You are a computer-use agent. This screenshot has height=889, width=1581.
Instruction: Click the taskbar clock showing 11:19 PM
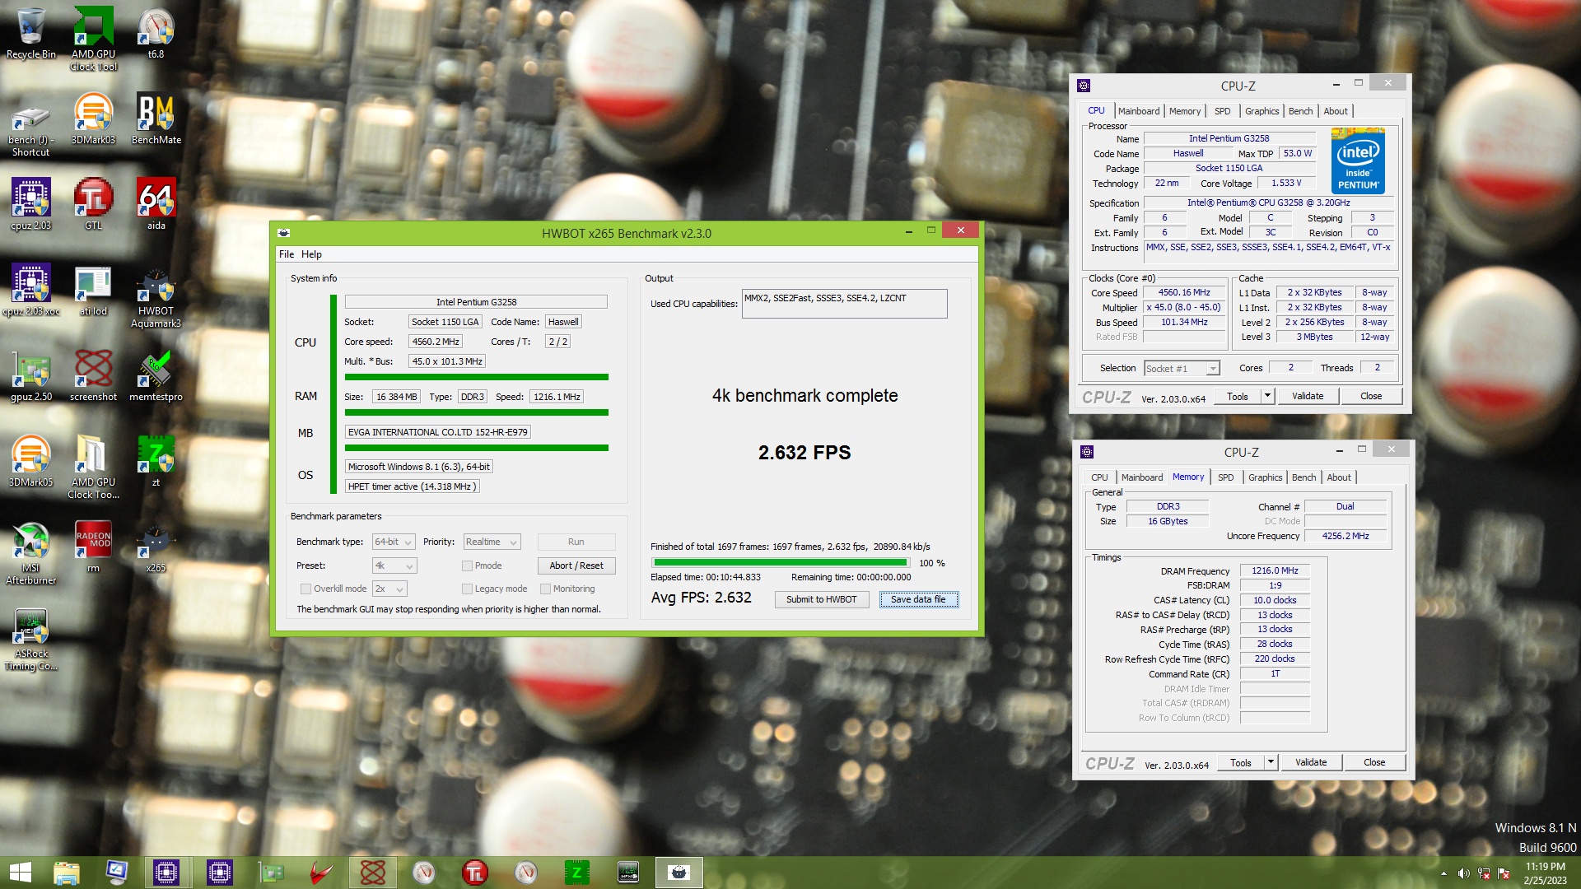tap(1545, 873)
